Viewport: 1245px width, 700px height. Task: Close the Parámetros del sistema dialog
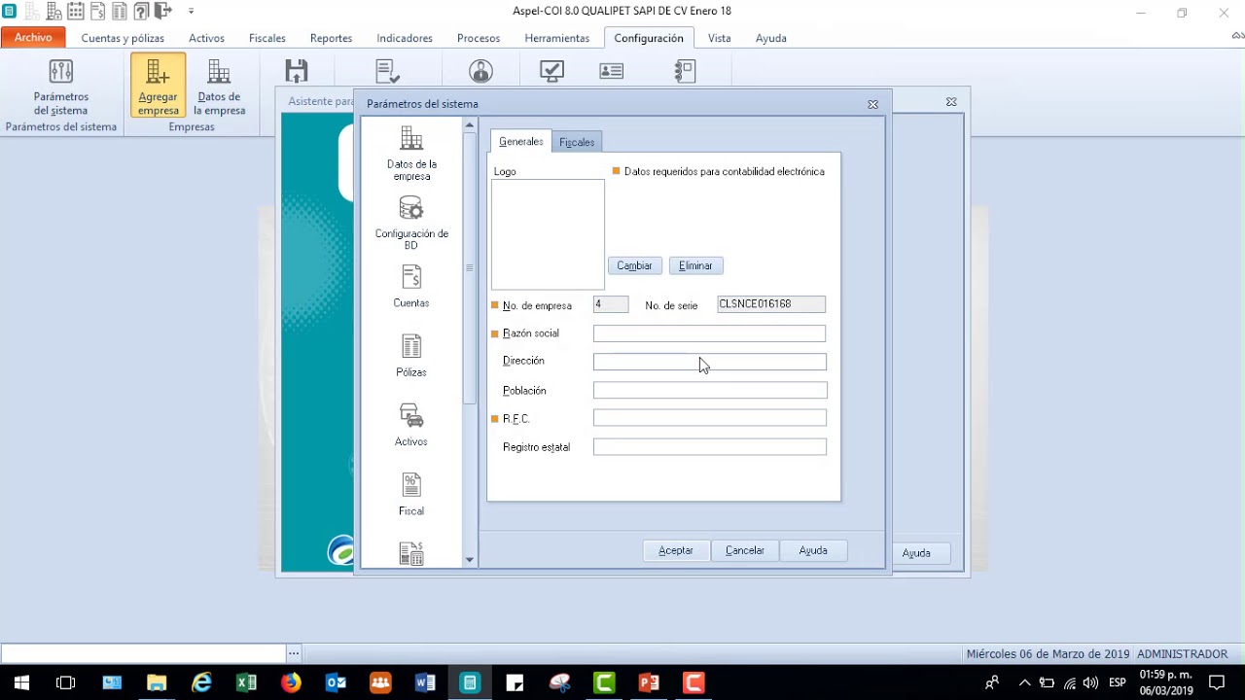(872, 104)
